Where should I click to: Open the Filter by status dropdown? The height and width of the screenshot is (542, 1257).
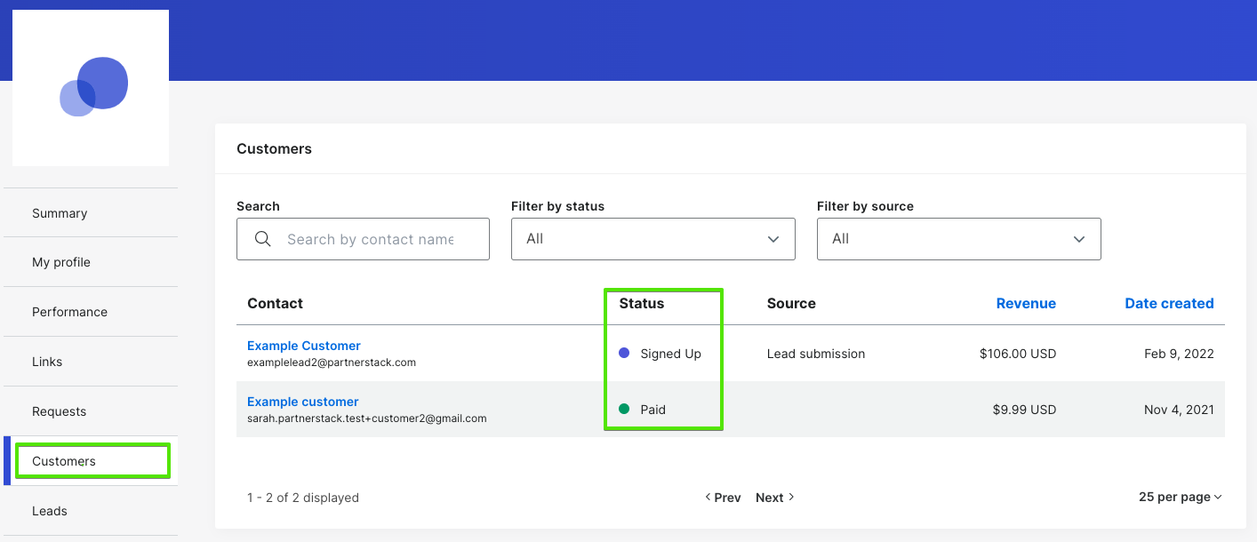click(653, 239)
